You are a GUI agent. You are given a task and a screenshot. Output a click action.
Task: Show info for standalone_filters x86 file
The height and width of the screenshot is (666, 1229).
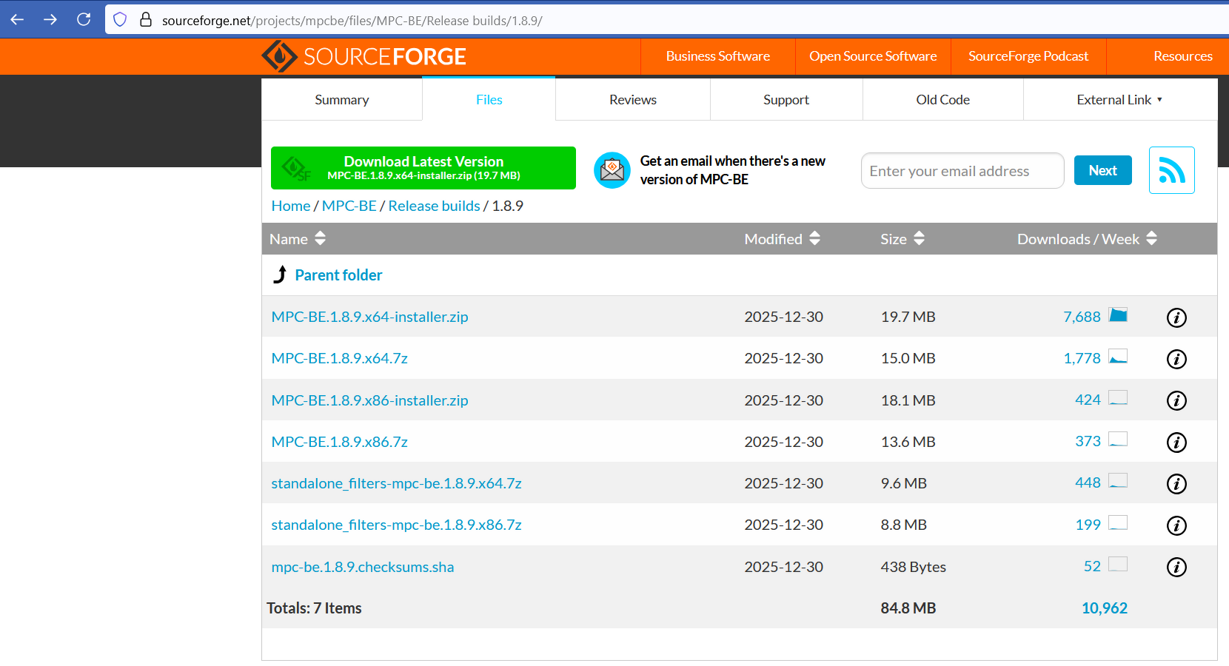1176,525
